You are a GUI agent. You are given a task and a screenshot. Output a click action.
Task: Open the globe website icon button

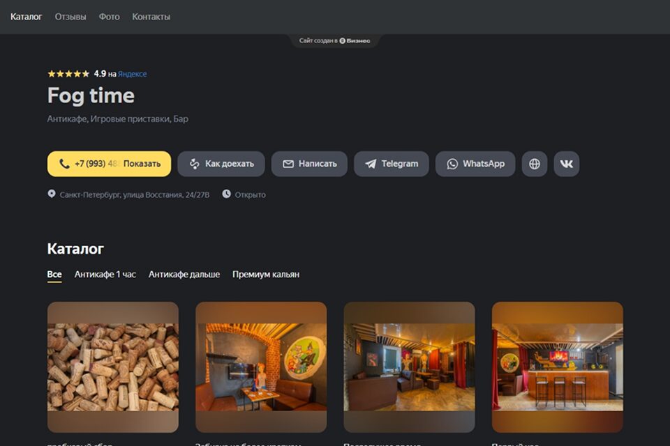pos(535,164)
